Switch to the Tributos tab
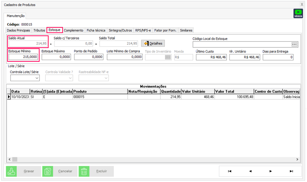The image size is (307, 182). coord(39,30)
